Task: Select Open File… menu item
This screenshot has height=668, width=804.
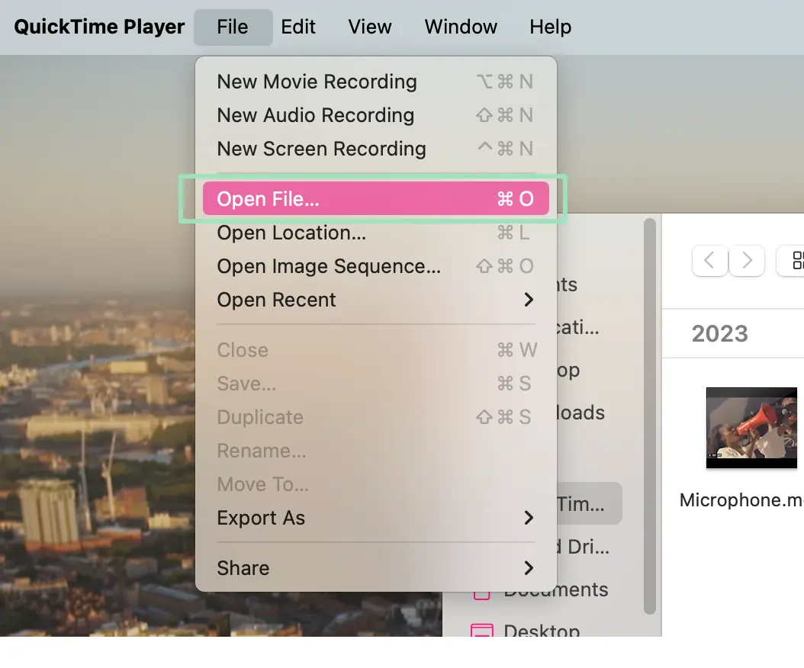Action: pyautogui.click(x=376, y=198)
